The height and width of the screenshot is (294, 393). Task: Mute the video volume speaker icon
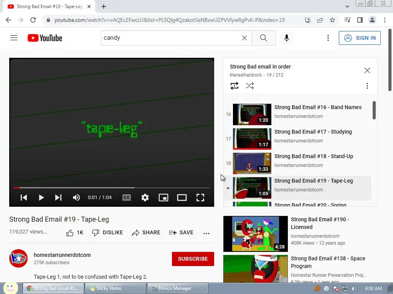76,198
